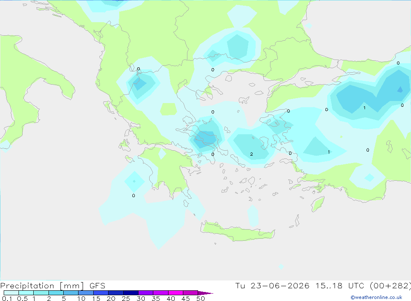
Task: Choose the 25–30 mm dark navy swatch
Action: tap(131, 293)
